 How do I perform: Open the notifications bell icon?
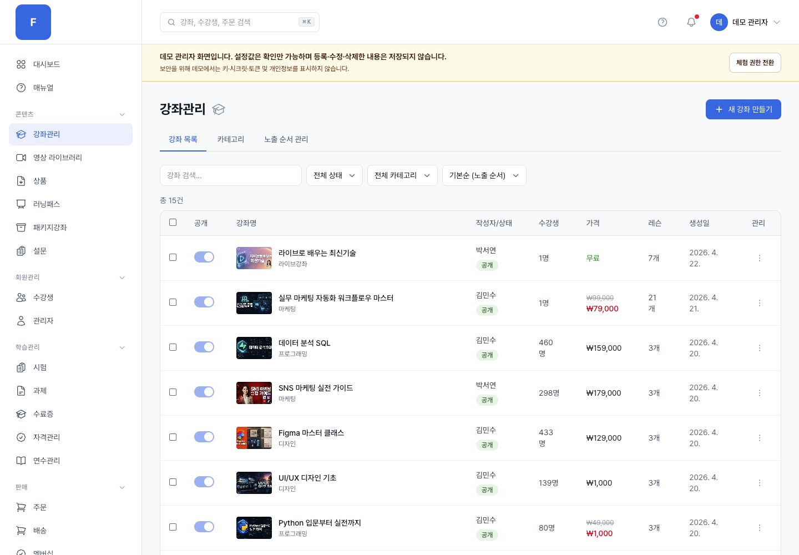pyautogui.click(x=691, y=22)
